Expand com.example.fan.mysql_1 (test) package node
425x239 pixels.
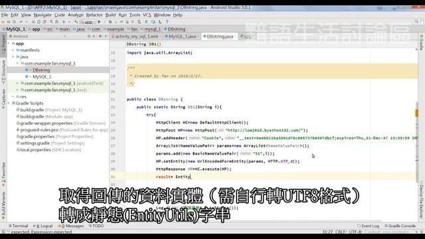17,90
